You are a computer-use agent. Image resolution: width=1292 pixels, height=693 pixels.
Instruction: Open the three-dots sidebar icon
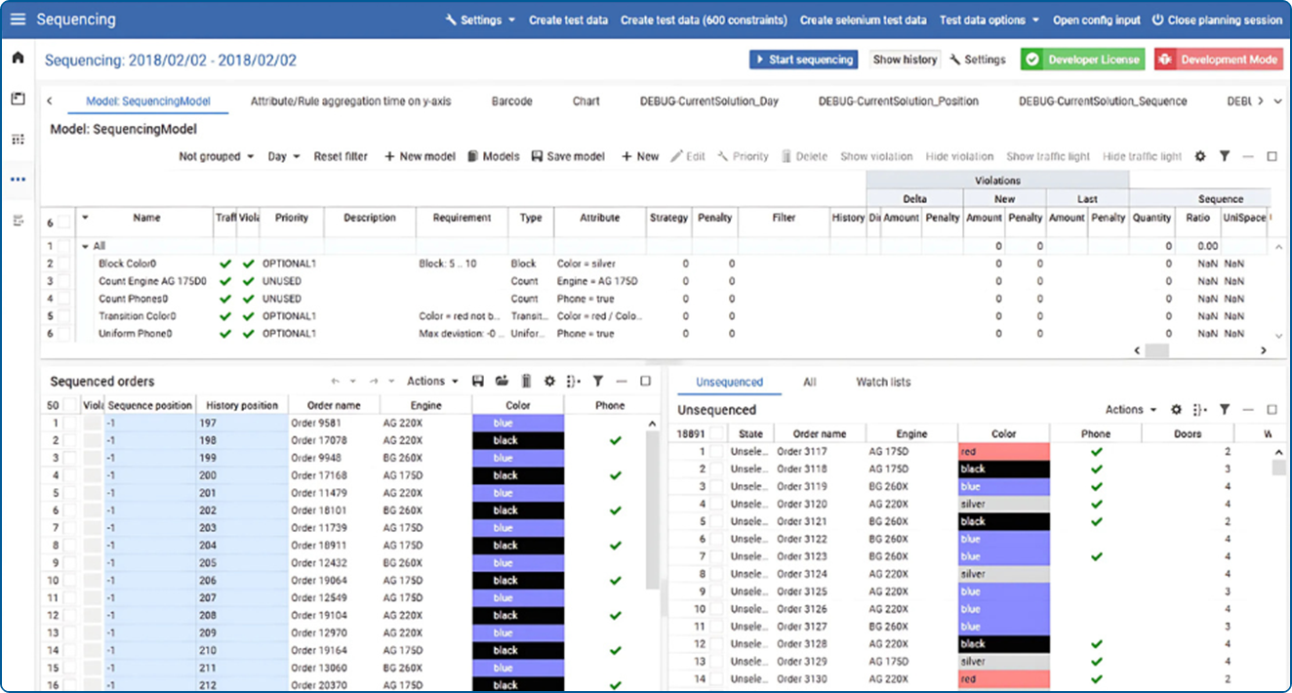18,180
